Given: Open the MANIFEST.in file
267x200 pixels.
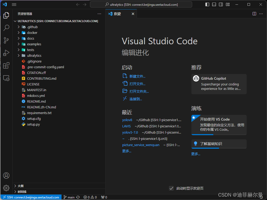Looking at the screenshot, I should click(59, 90).
